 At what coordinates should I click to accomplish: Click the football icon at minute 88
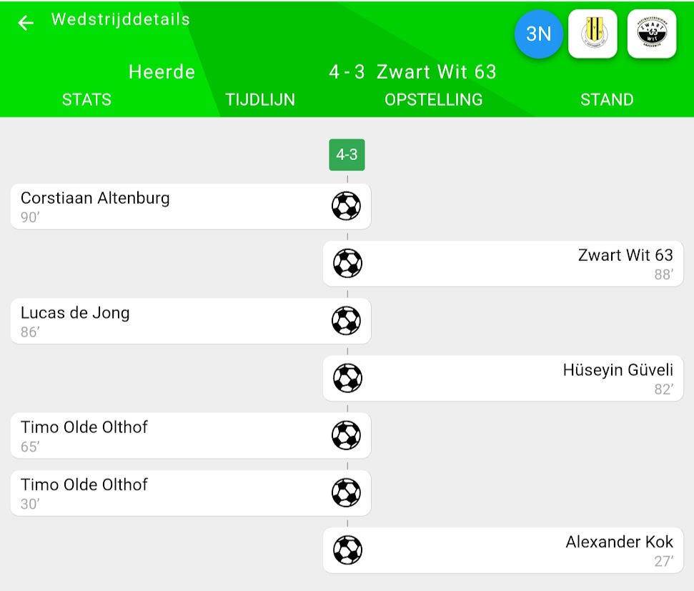347,264
